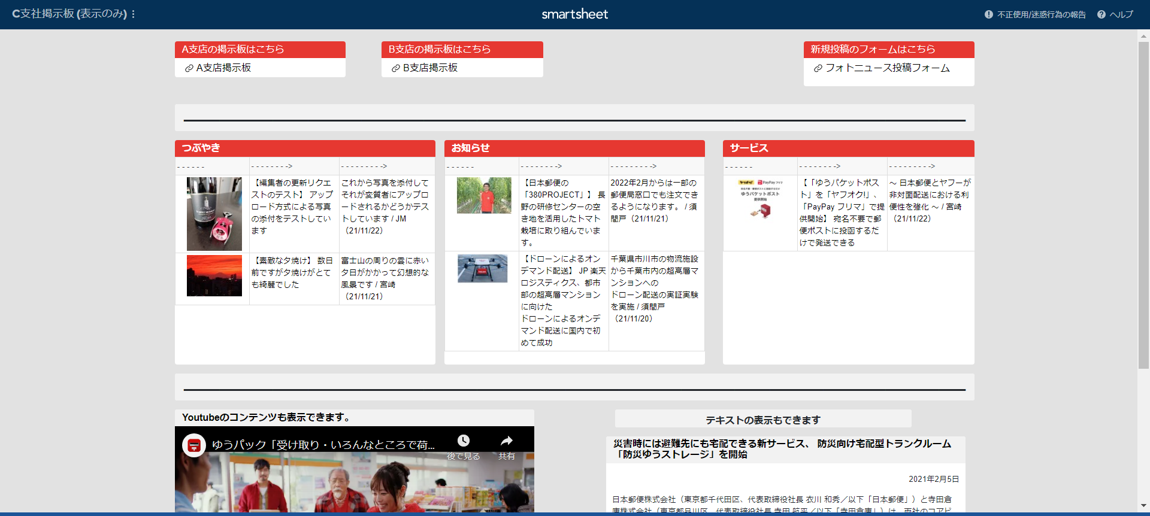Click the つぶやき widget title
The height and width of the screenshot is (516, 1150).
(201, 148)
